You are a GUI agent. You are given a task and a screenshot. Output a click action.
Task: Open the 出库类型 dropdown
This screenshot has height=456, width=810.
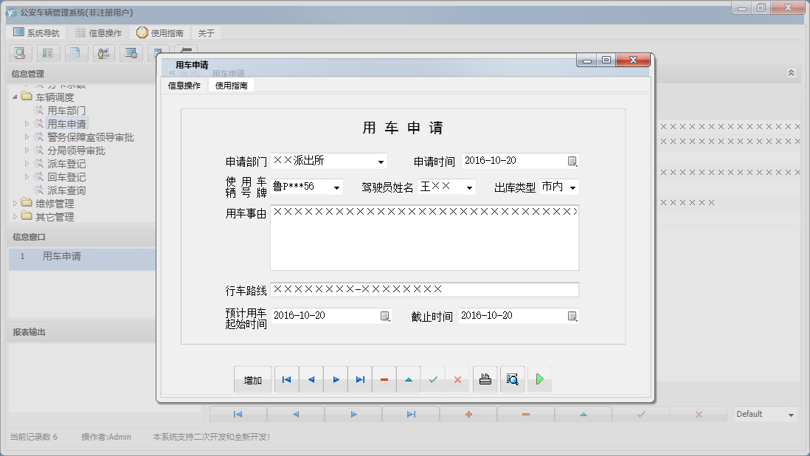(572, 187)
